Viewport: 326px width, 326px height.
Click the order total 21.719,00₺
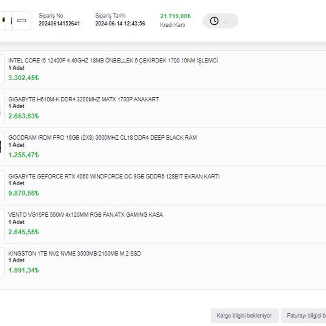(x=175, y=16)
